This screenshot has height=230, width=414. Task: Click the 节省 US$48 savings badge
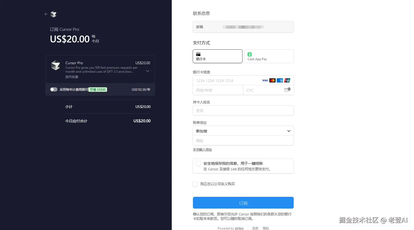98,90
